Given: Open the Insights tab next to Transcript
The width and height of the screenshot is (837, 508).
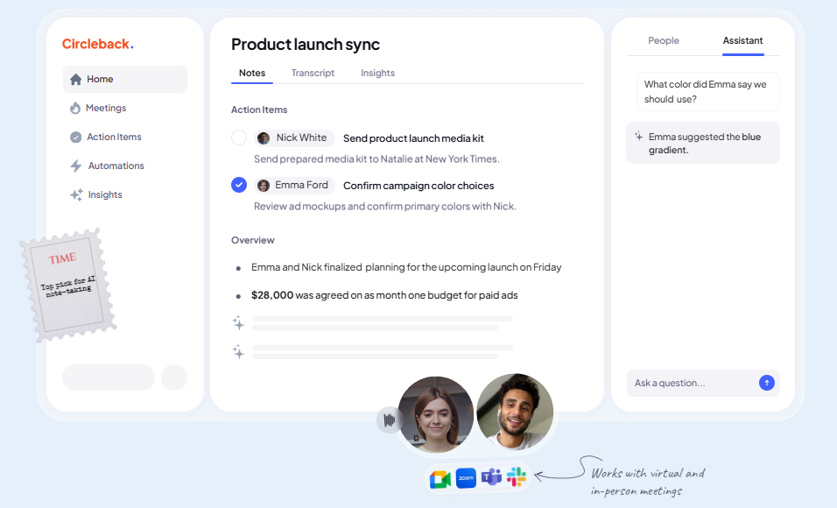Looking at the screenshot, I should [377, 73].
